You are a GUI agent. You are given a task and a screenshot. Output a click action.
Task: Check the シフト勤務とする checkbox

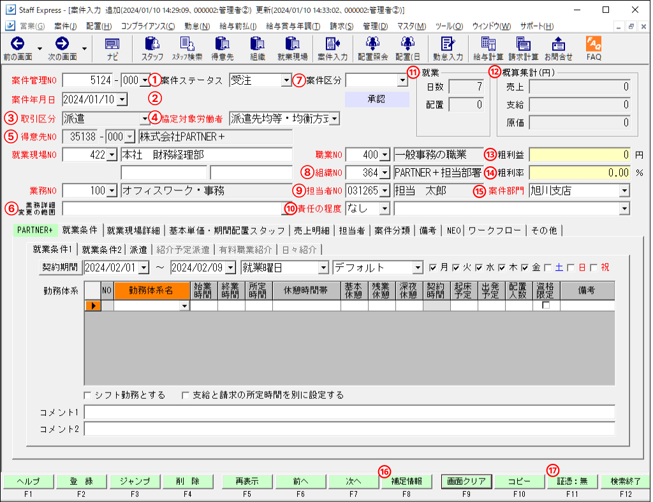[87, 396]
